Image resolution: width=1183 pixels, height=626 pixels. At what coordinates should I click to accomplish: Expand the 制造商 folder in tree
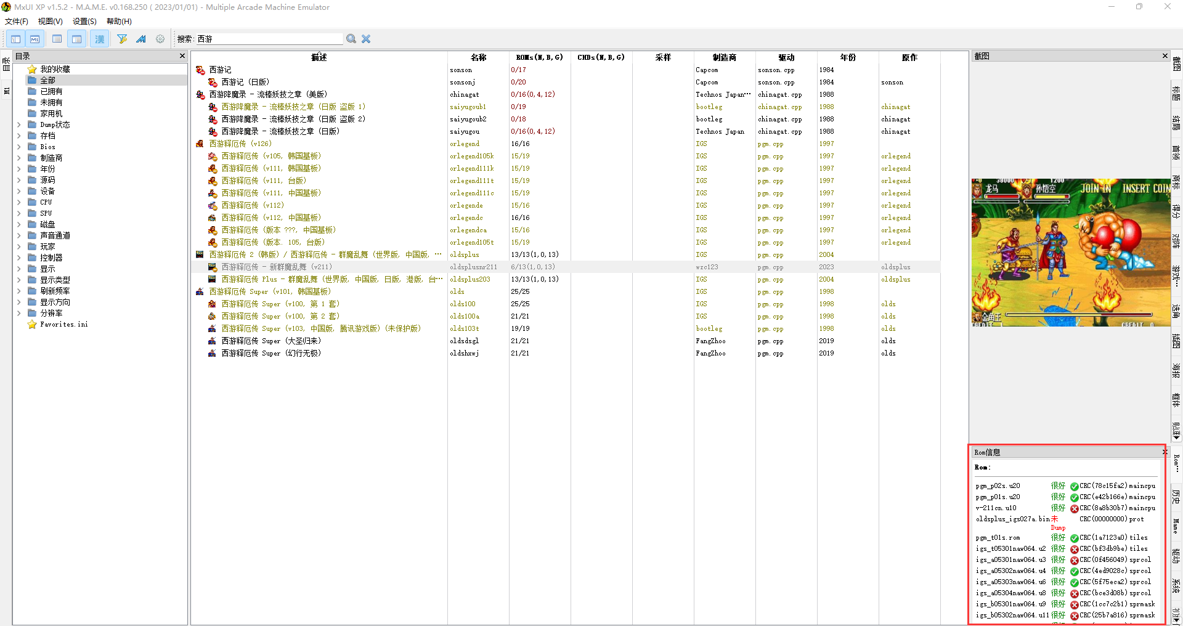tap(18, 158)
